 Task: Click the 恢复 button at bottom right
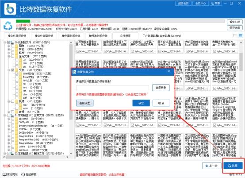pyautogui.click(x=233, y=166)
